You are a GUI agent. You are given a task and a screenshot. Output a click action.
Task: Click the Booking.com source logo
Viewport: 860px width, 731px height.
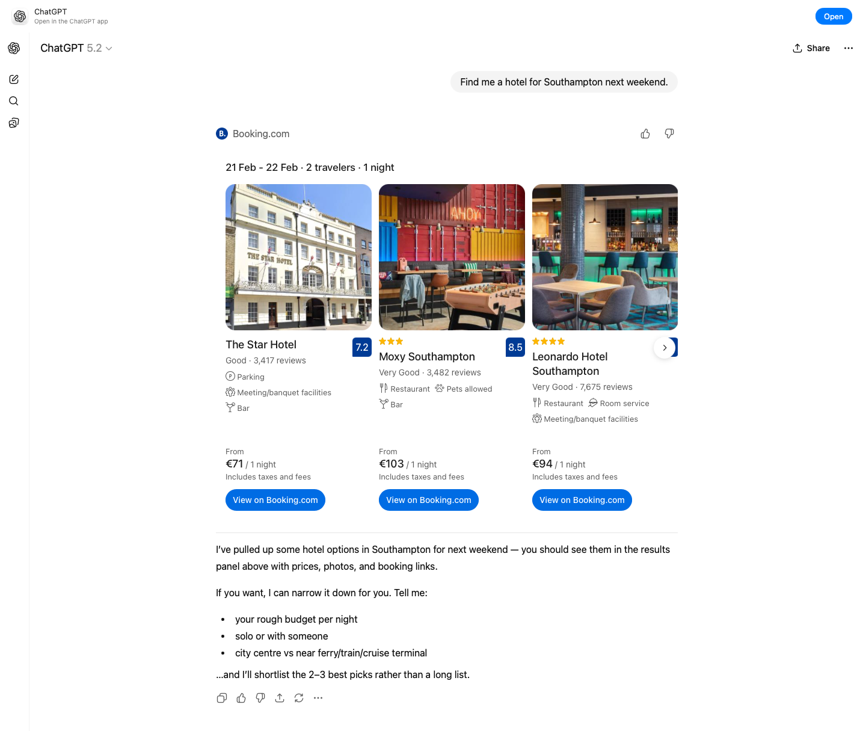point(221,134)
